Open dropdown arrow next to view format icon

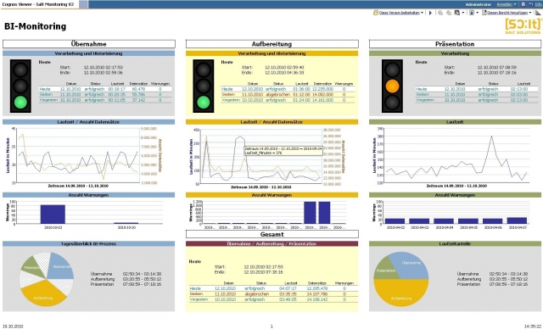[x=477, y=13]
